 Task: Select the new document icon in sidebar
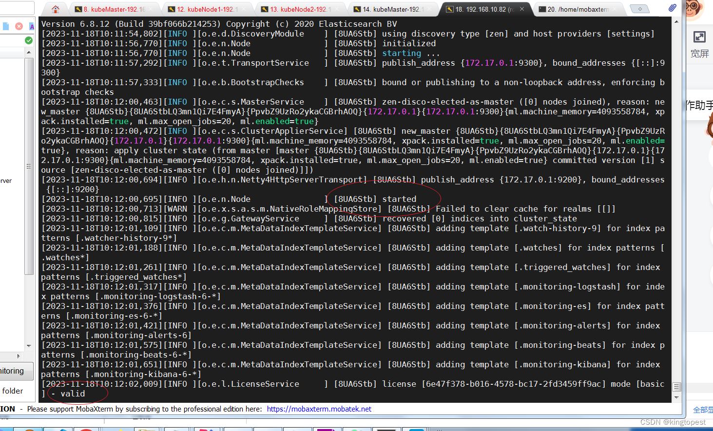pyautogui.click(x=6, y=26)
